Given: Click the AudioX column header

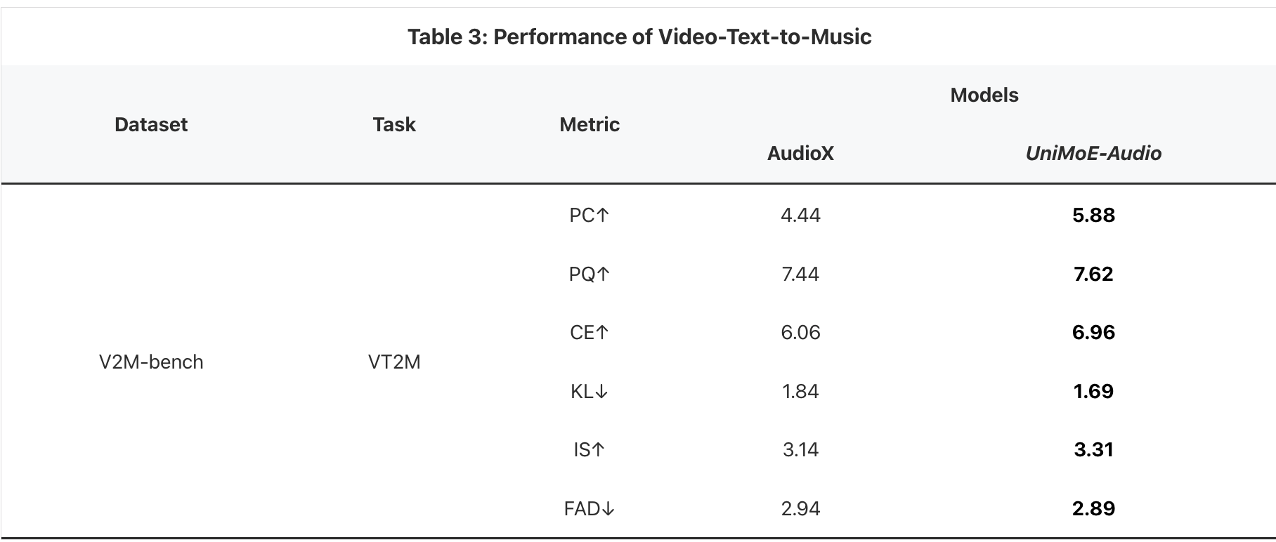Looking at the screenshot, I should (x=800, y=153).
